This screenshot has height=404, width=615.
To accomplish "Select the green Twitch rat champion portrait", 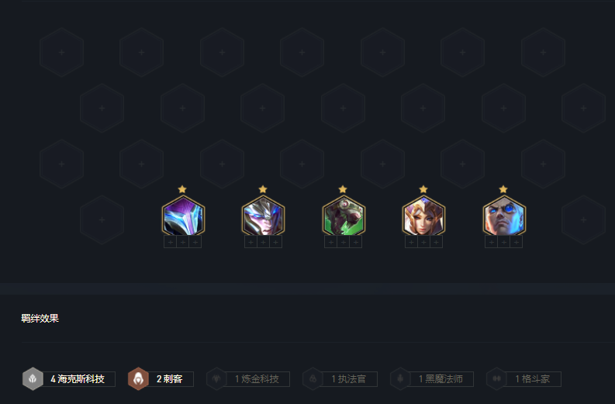I will (344, 216).
